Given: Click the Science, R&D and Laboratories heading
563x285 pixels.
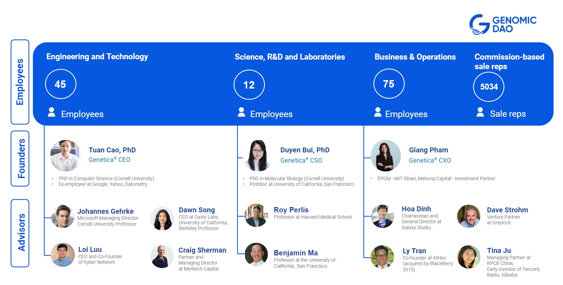Looking at the screenshot, I should point(290,57).
